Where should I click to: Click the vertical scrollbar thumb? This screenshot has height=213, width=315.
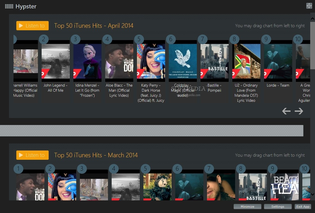coord(312,45)
